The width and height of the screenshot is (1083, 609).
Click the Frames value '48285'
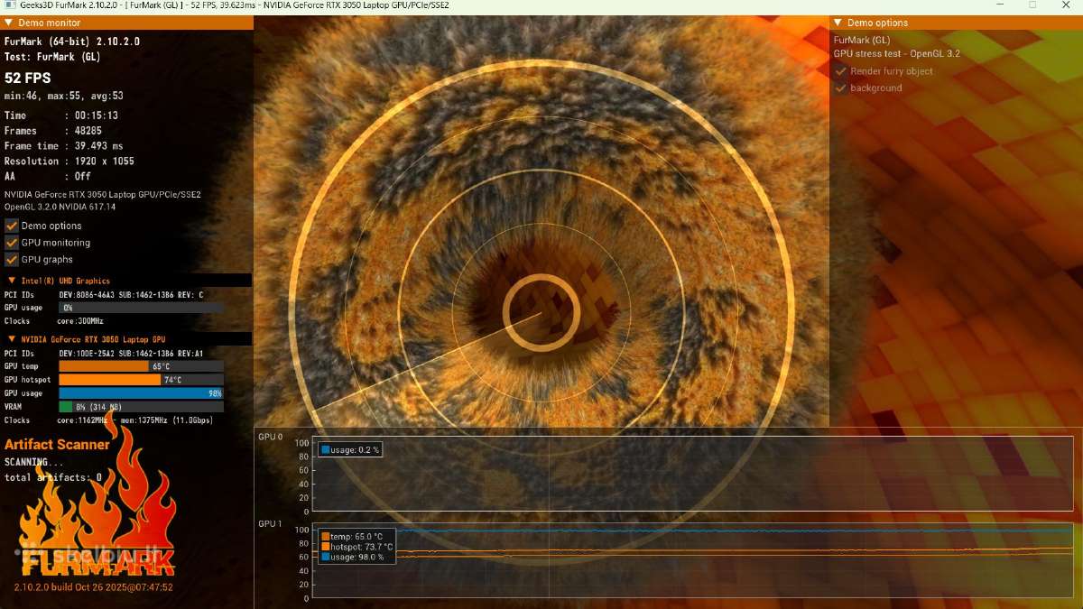[88, 131]
